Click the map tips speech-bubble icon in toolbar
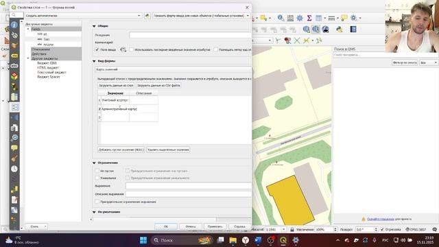 pos(344,18)
